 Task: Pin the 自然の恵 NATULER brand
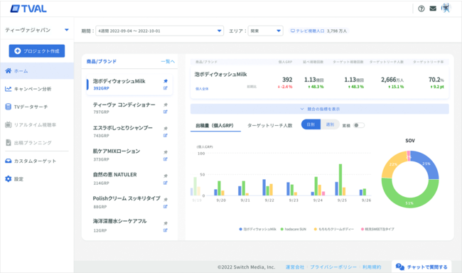point(166,176)
